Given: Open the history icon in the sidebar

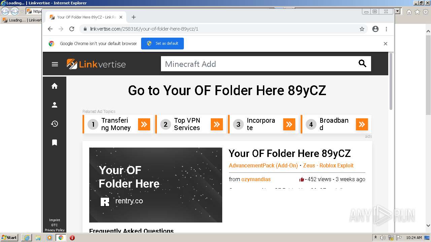Looking at the screenshot, I should click(x=55, y=124).
